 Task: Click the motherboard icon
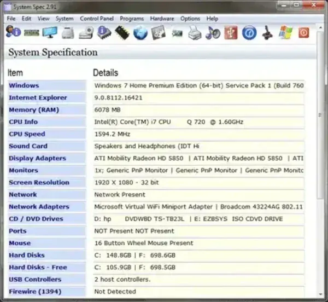click(159, 33)
